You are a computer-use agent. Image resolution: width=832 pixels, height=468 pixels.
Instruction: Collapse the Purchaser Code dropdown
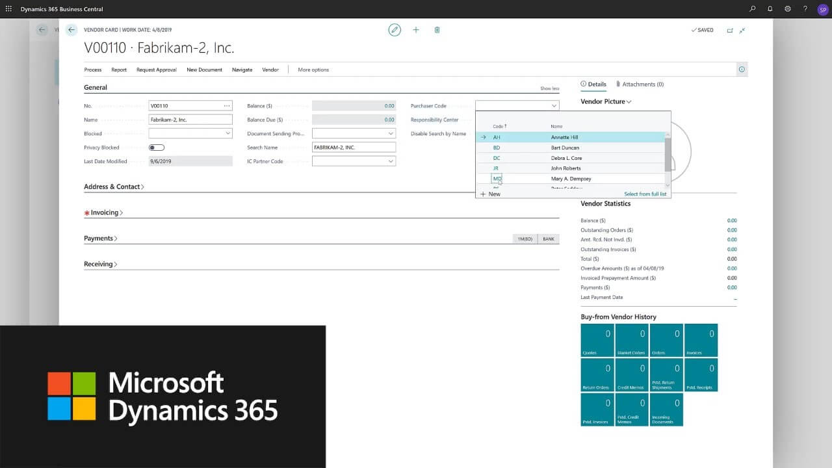[x=554, y=105]
